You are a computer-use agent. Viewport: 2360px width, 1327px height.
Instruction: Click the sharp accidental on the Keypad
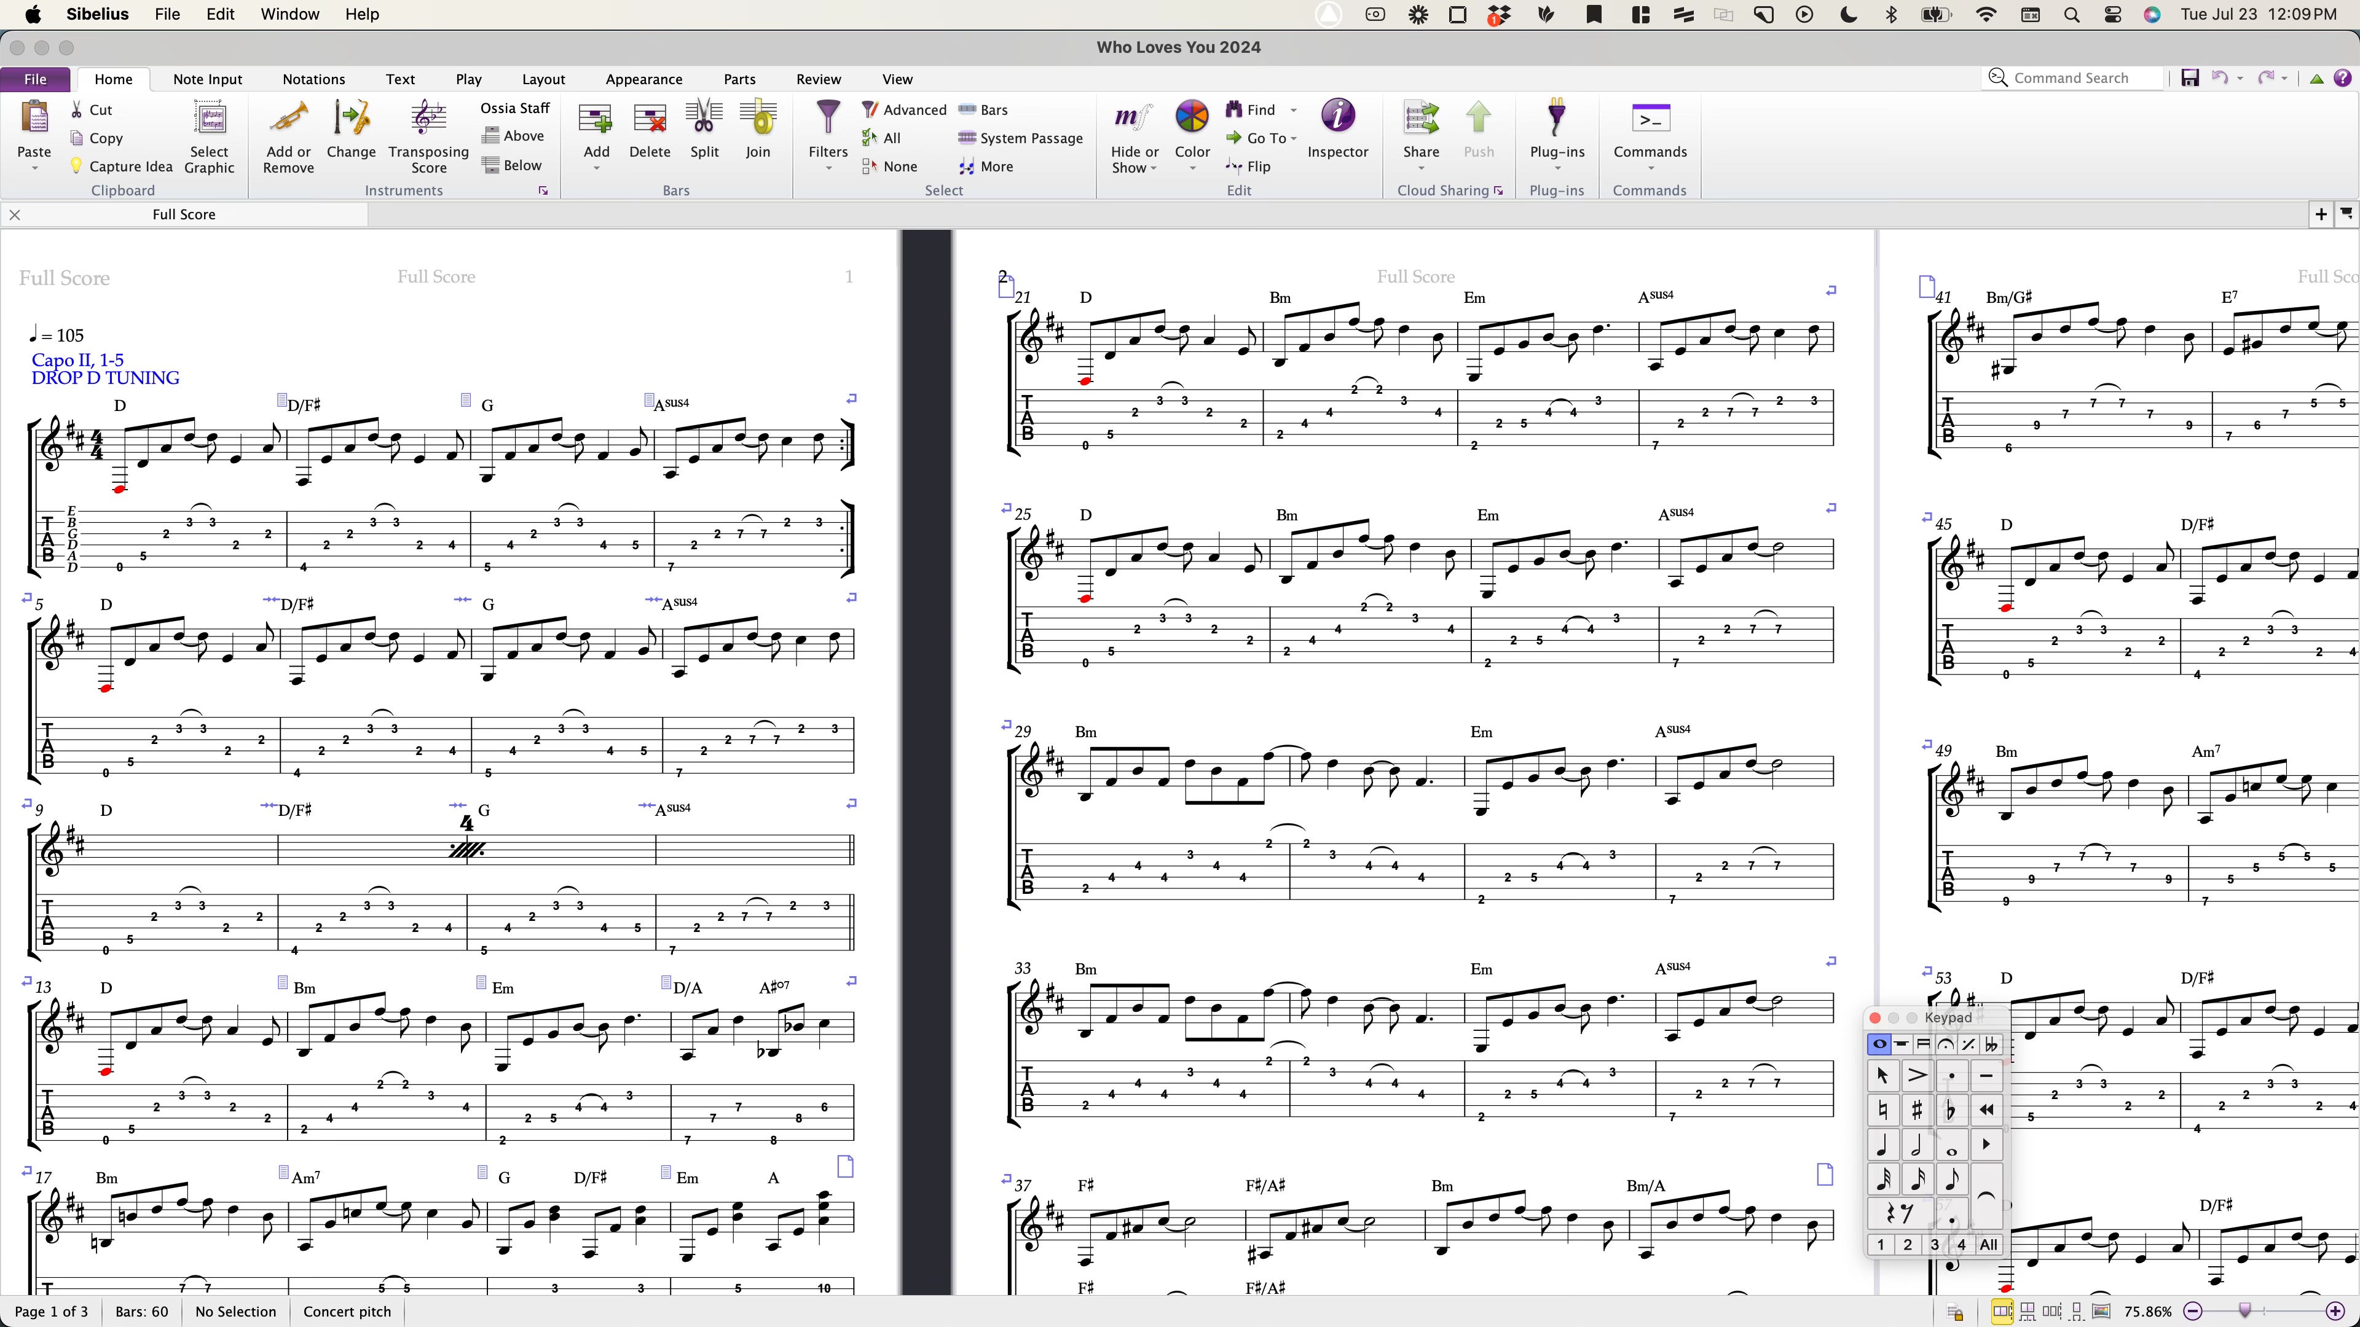1917,1110
